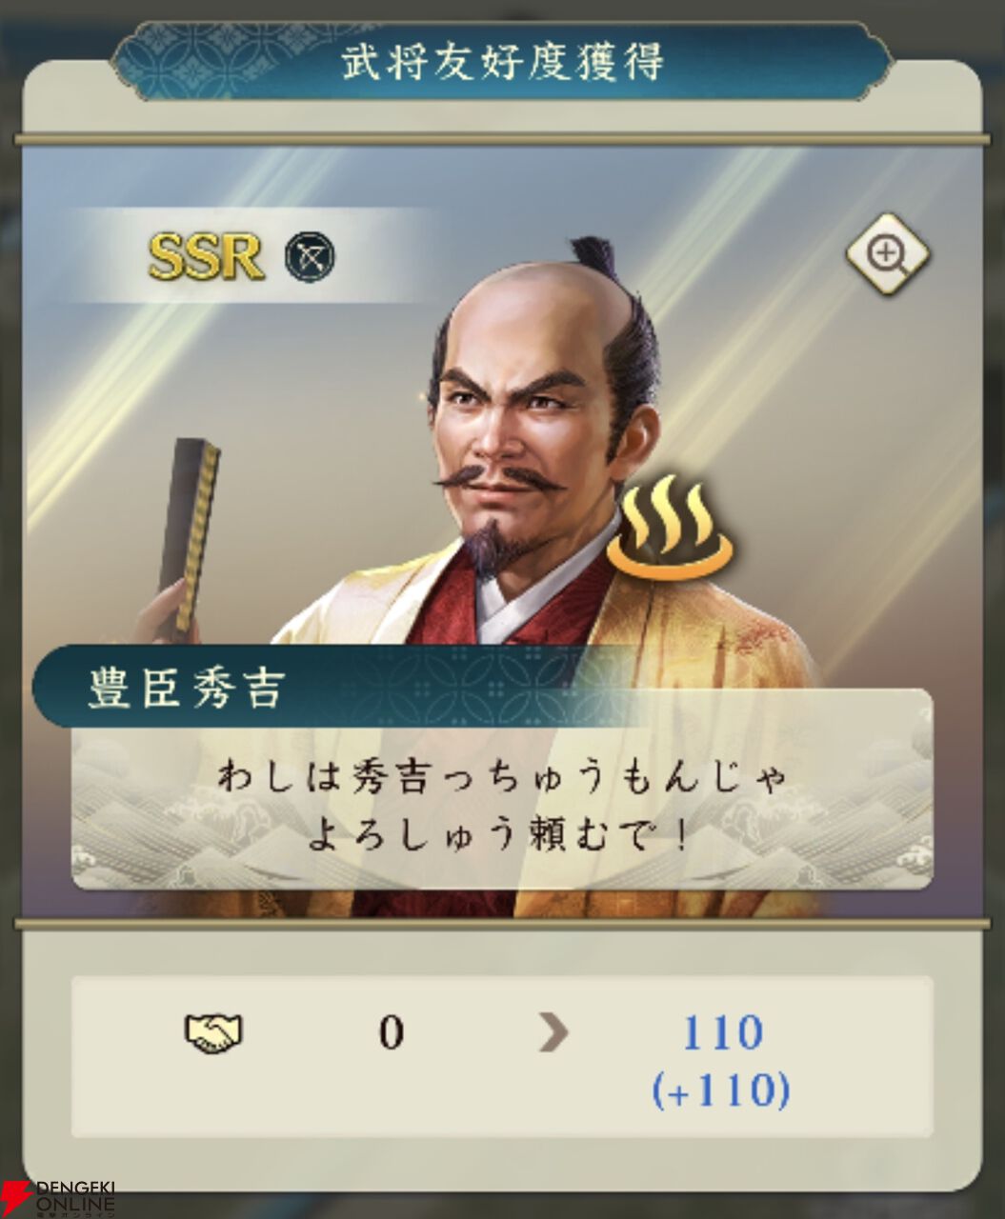1005x1219 pixels.
Task: Tap the (+110) gain text
Action: coord(721,1089)
